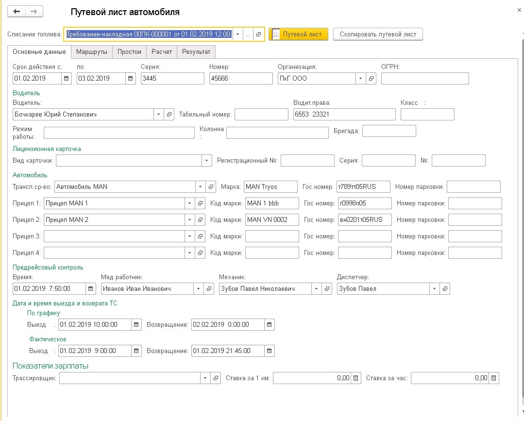Click the Водит.права field 6553 23321
This screenshot has height=421, width=524.
click(x=344, y=114)
